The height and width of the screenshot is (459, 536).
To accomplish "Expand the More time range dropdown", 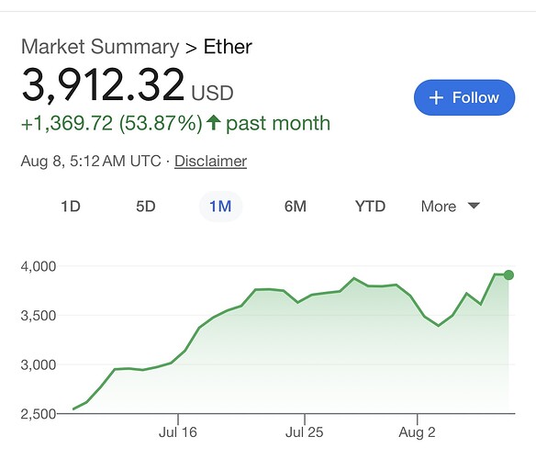I will click(x=451, y=207).
